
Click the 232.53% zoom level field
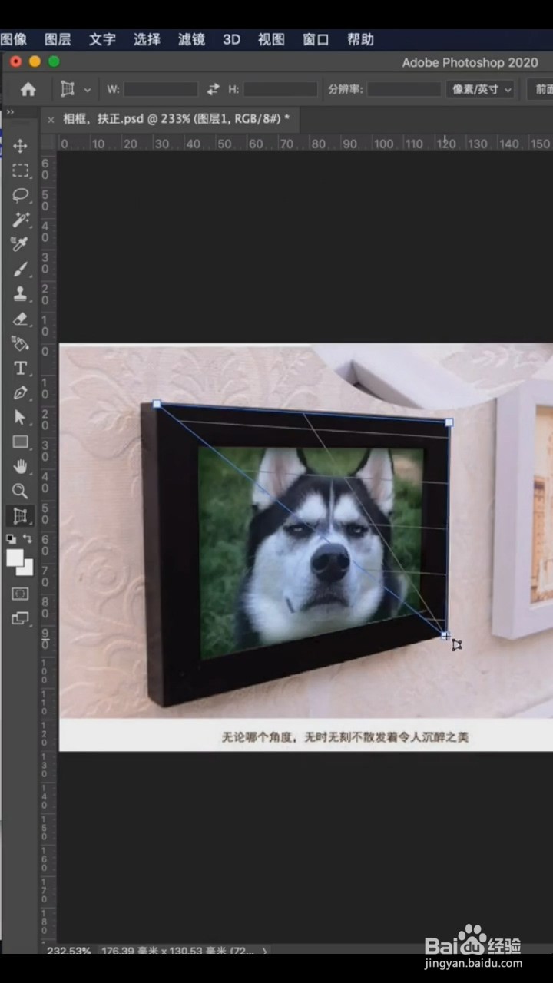pyautogui.click(x=68, y=951)
